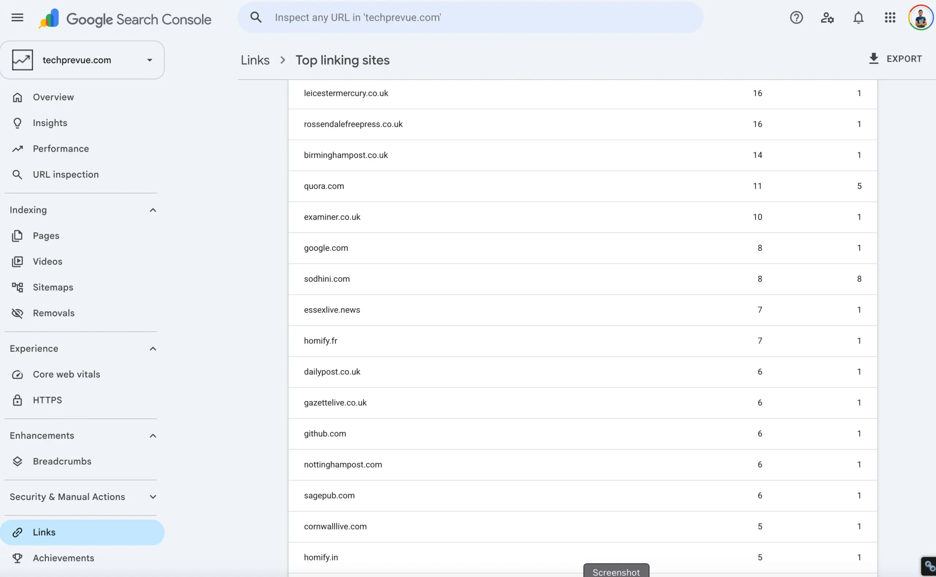Viewport: 936px width, 577px height.
Task: Open the sagepub.com row
Action: coord(582,496)
